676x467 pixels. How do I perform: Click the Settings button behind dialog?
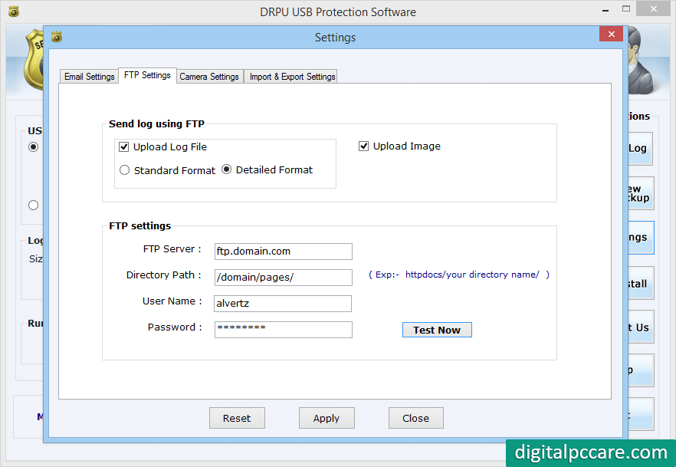click(x=641, y=238)
